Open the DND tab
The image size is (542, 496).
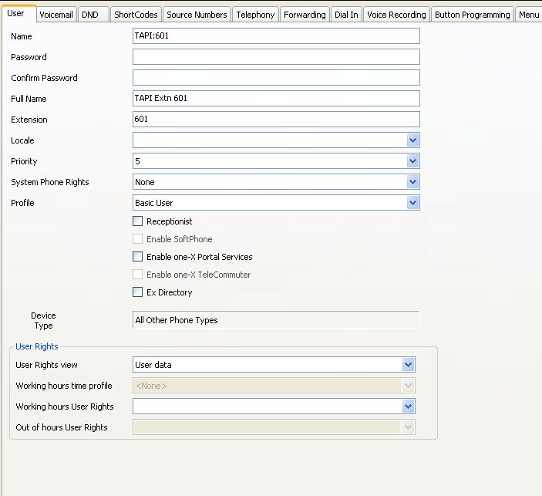pyautogui.click(x=90, y=15)
